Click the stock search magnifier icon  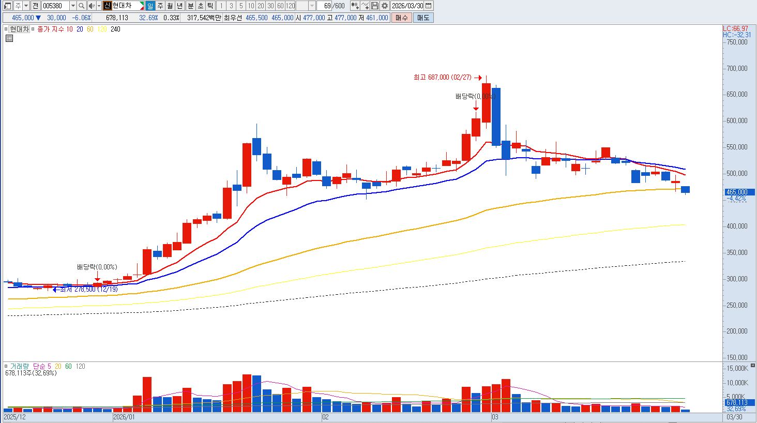[81, 6]
